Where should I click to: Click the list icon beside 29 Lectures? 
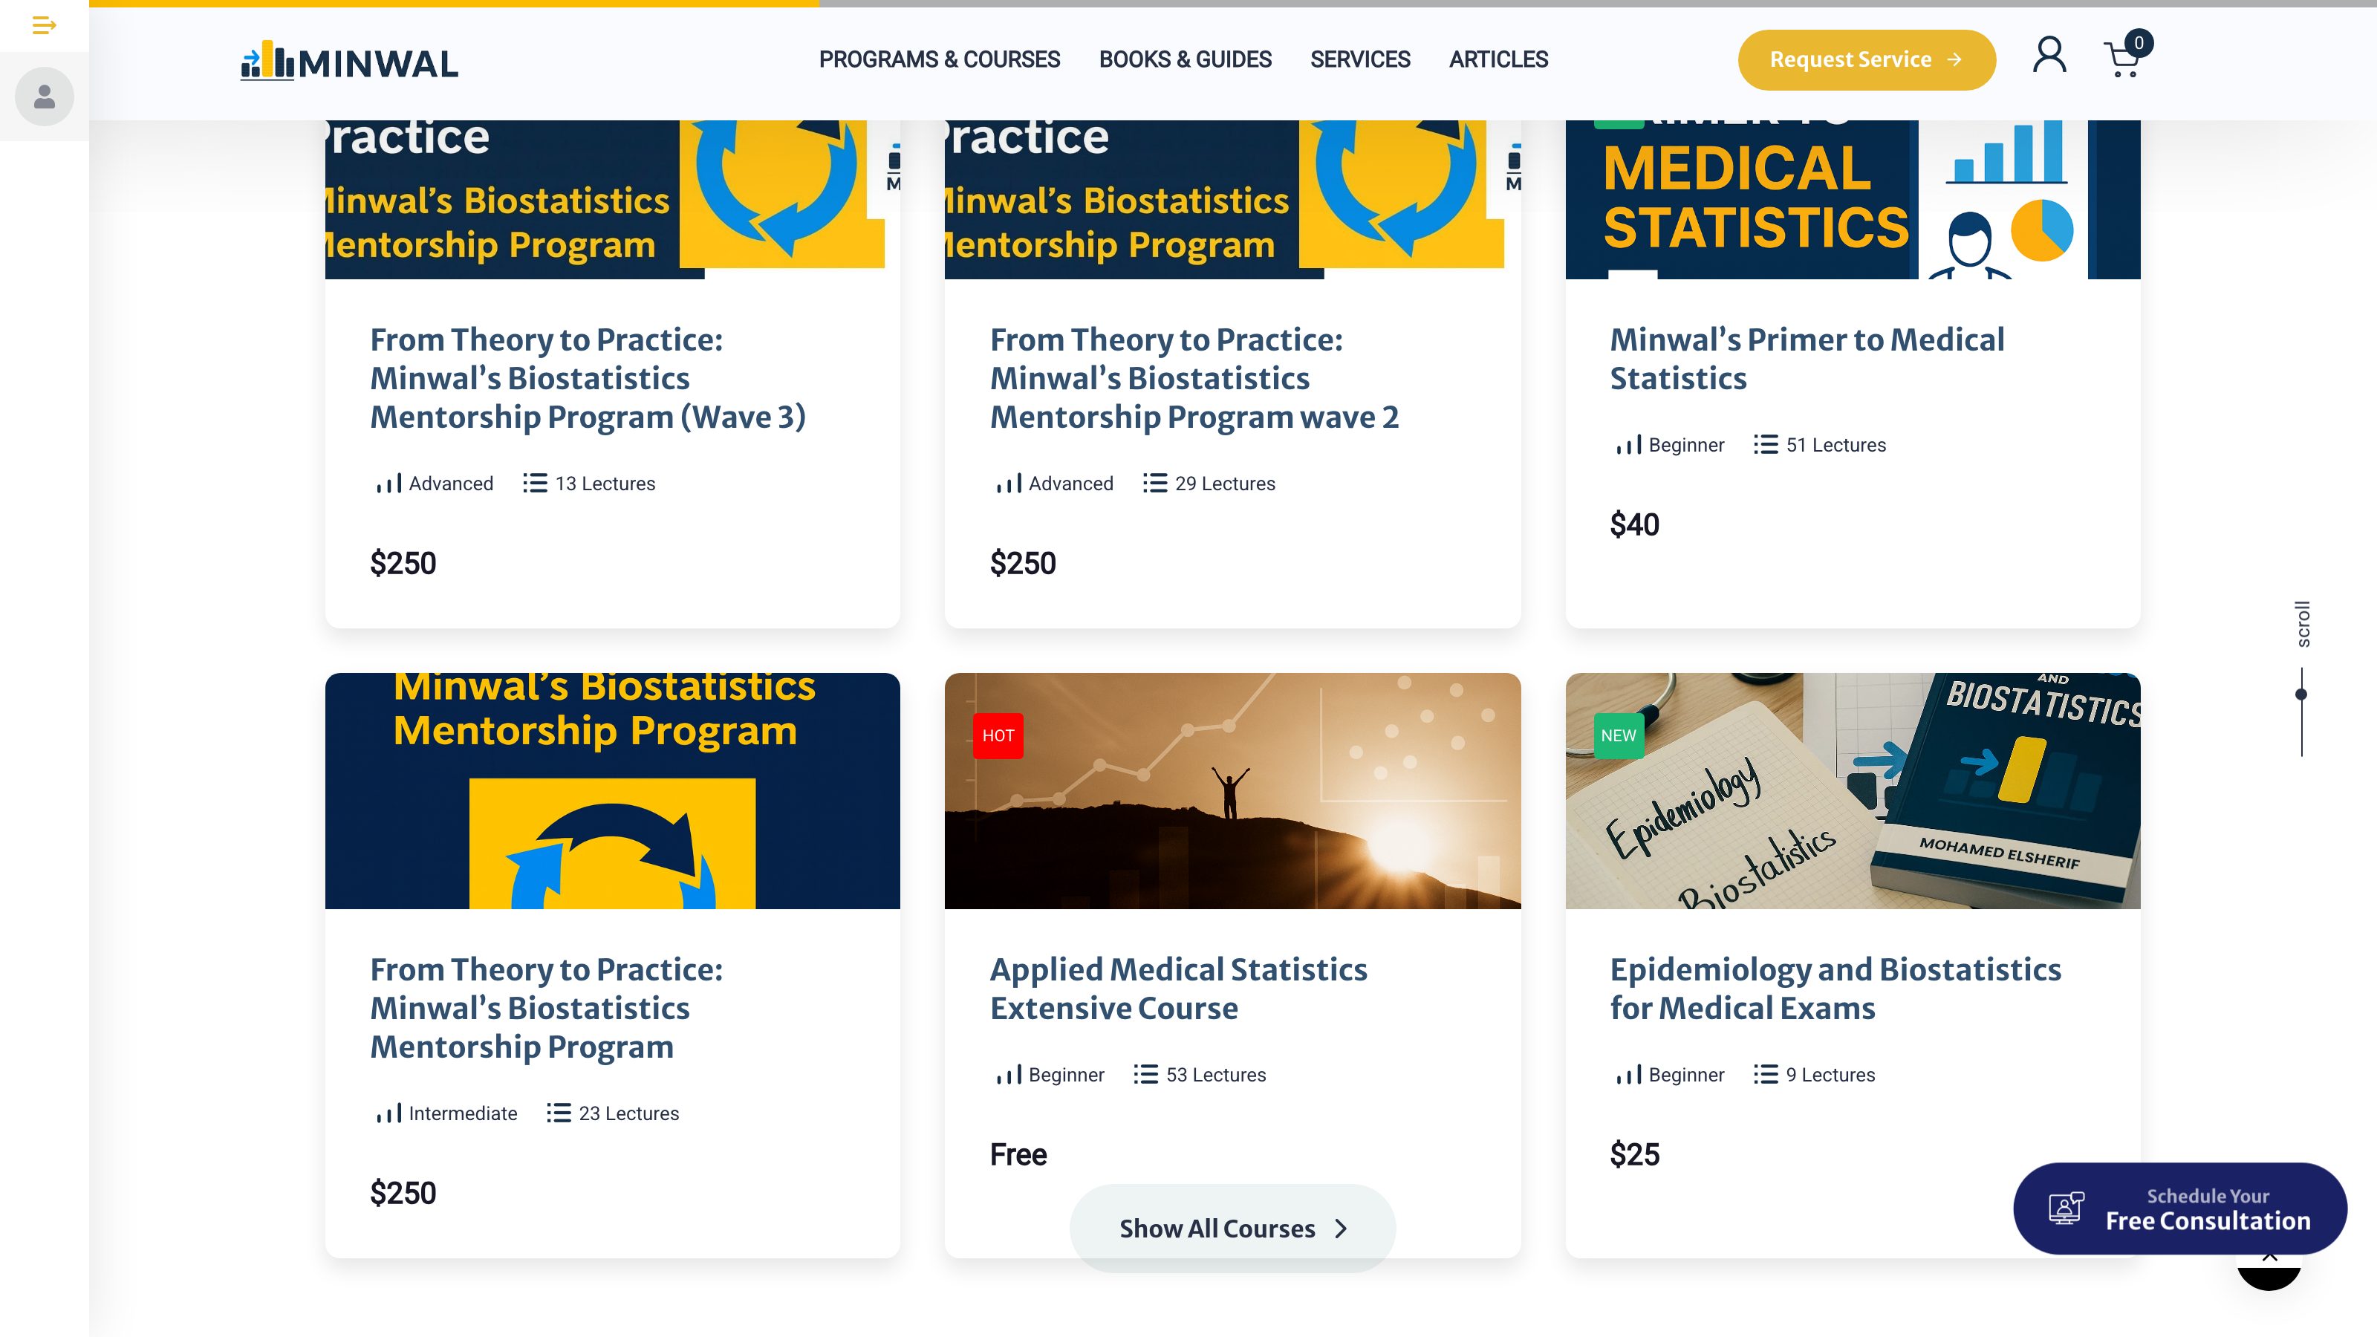pos(1154,484)
